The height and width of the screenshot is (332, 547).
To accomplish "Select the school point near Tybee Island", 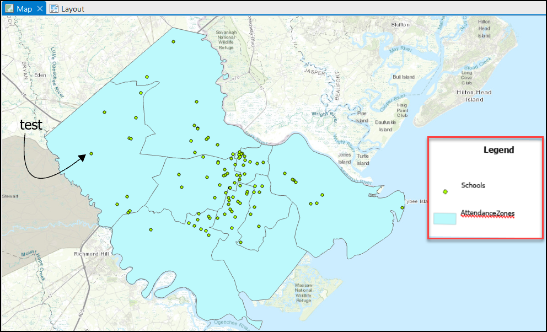I will [402, 208].
